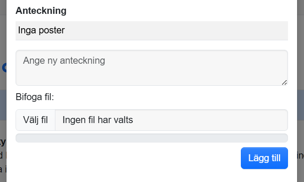Click the empty upload progress bar
Screen dimensions: 304x182
tap(151, 138)
